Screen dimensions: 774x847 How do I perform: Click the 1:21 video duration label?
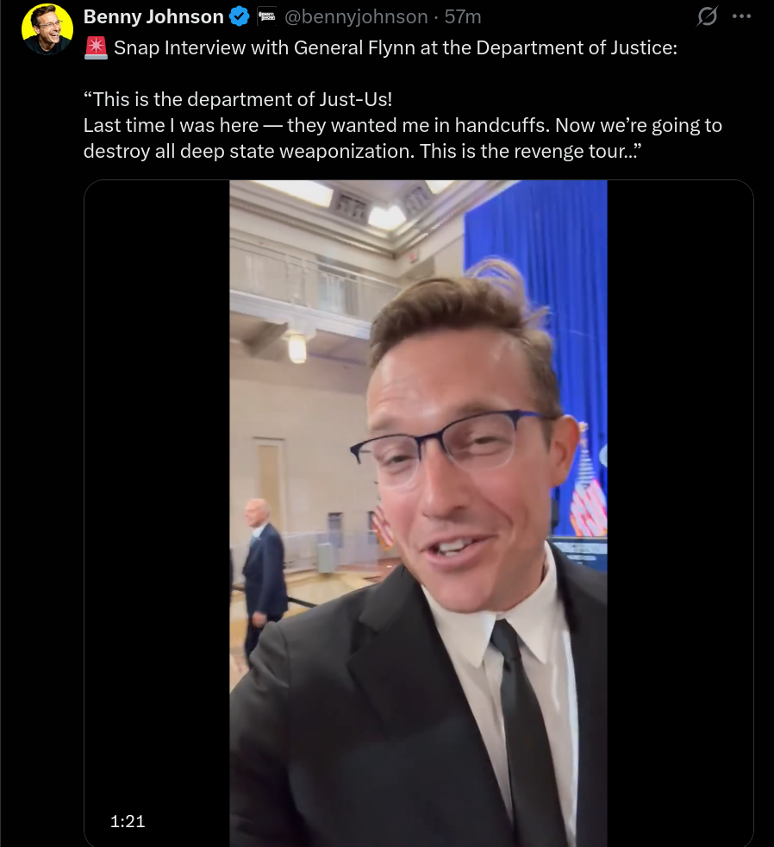pos(128,821)
